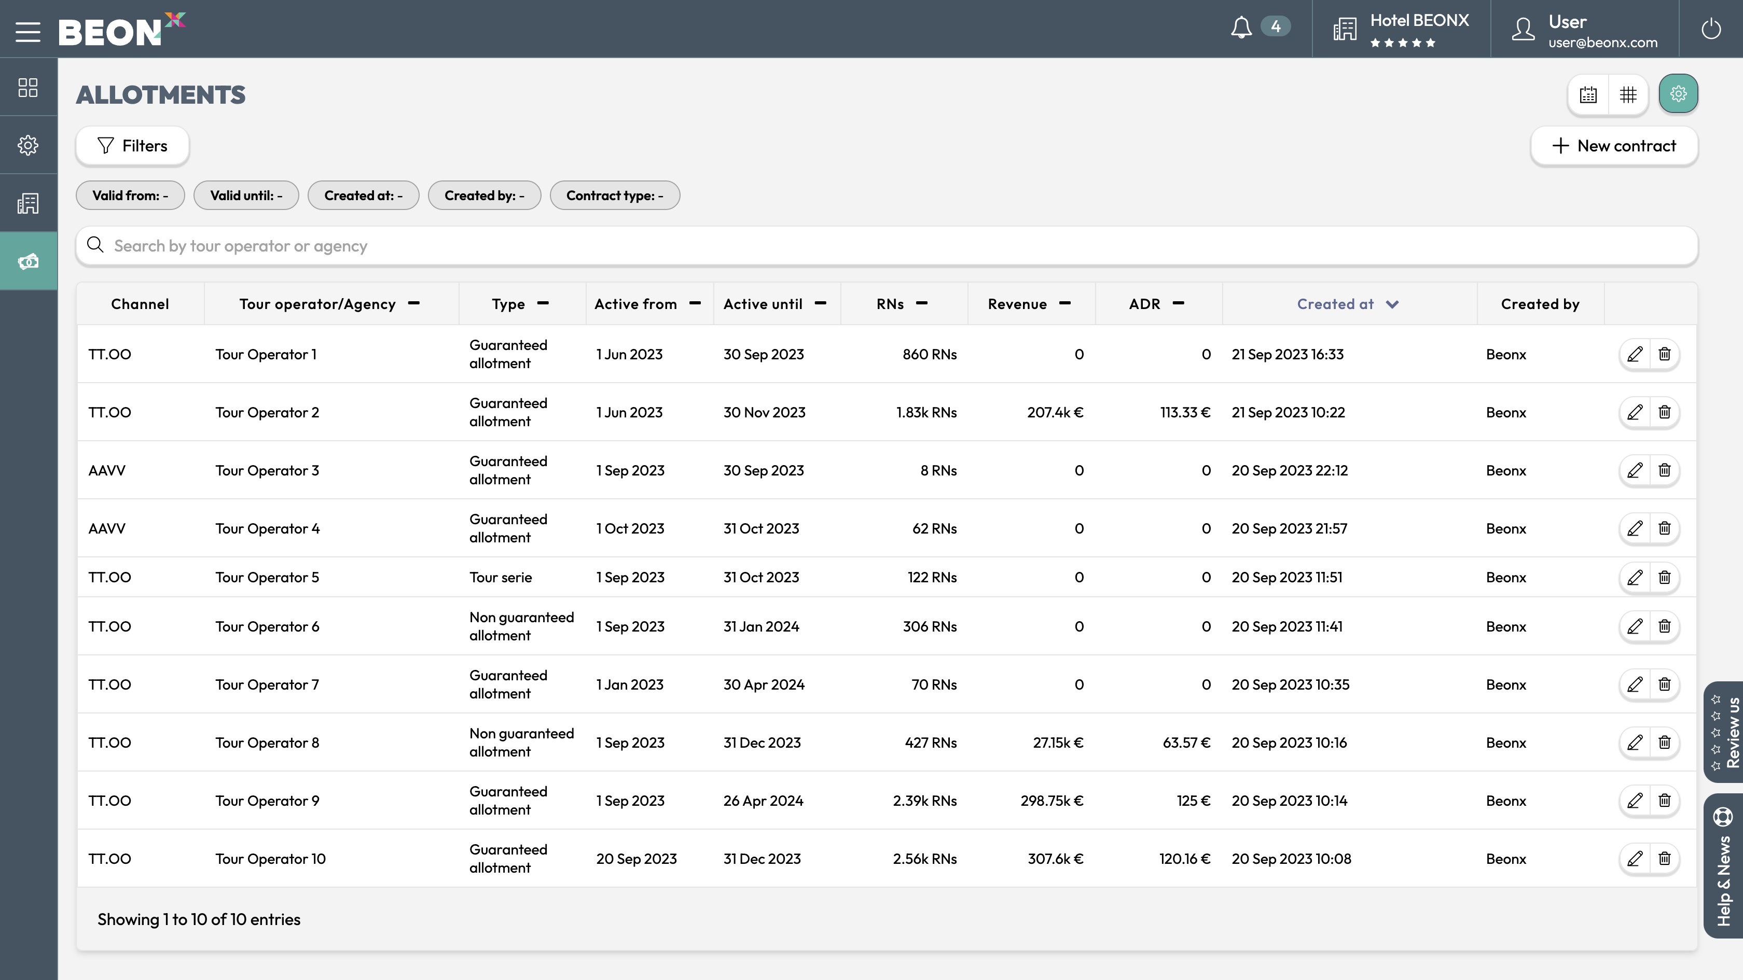The width and height of the screenshot is (1743, 980).
Task: Delete Tour Operator 5 contract
Action: point(1665,577)
